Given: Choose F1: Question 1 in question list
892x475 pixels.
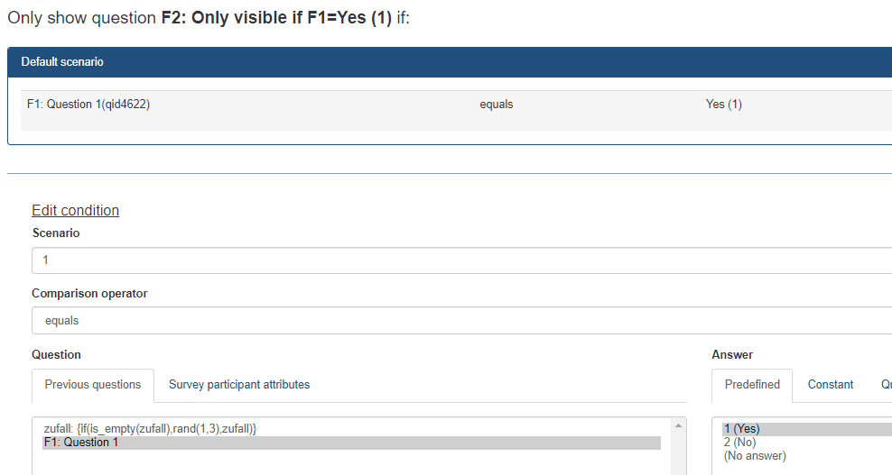Looking at the screenshot, I should (81, 443).
